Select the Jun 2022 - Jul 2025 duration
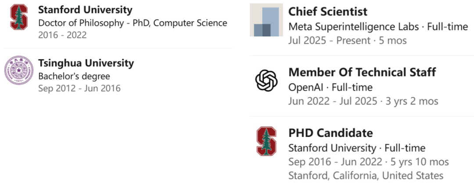 (x=363, y=101)
